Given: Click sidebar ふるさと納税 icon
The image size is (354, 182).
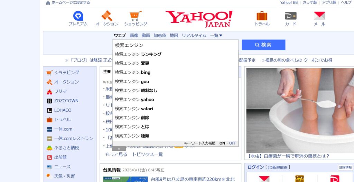Looking at the screenshot, I should (x=49, y=148).
